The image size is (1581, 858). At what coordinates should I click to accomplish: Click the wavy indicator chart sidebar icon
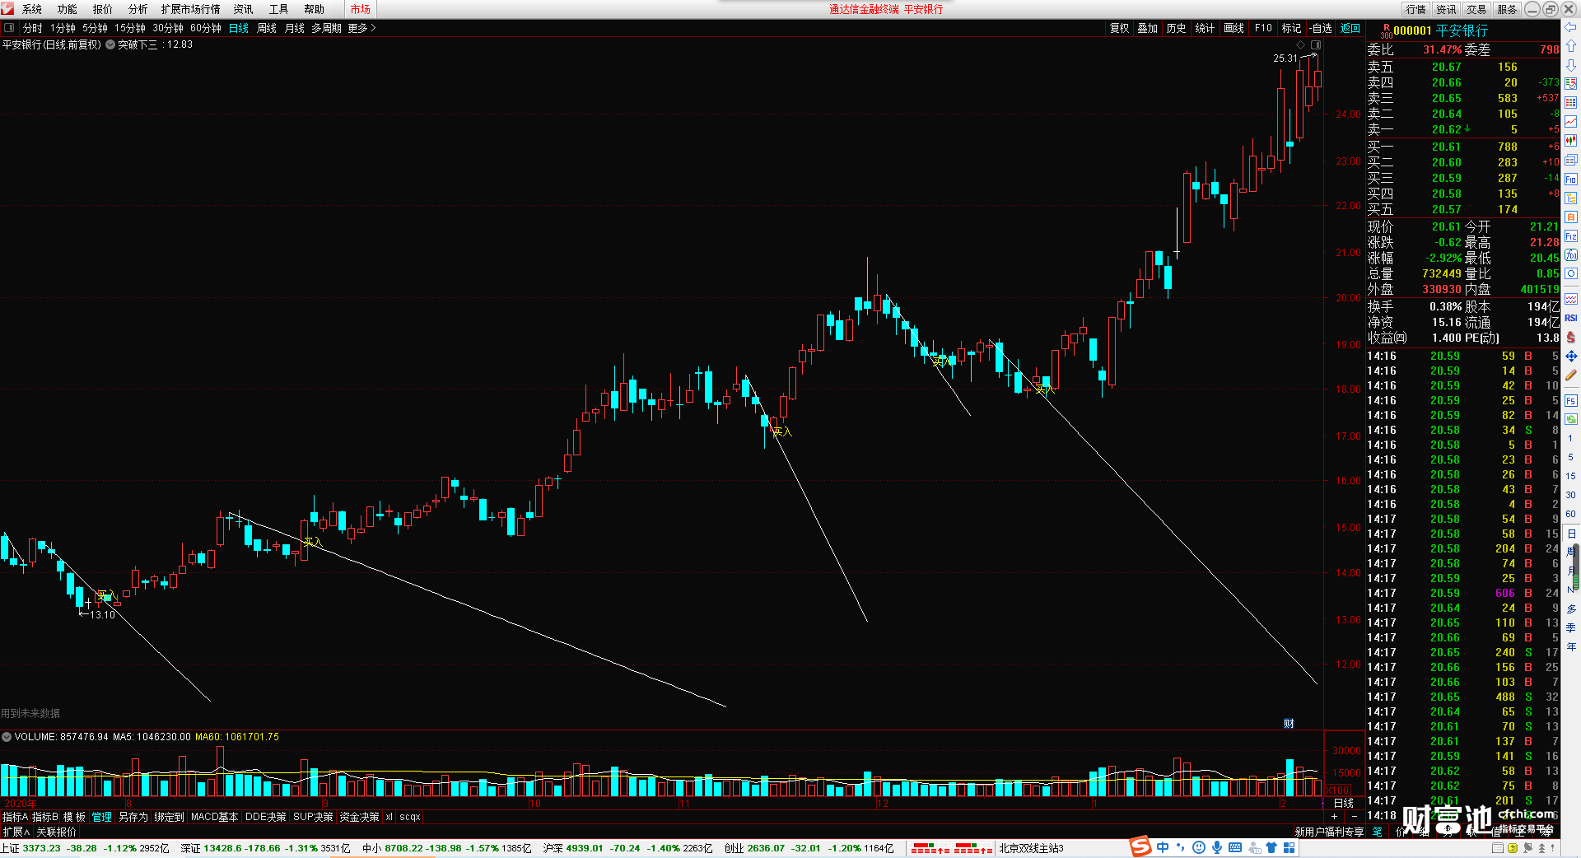pos(1571,299)
